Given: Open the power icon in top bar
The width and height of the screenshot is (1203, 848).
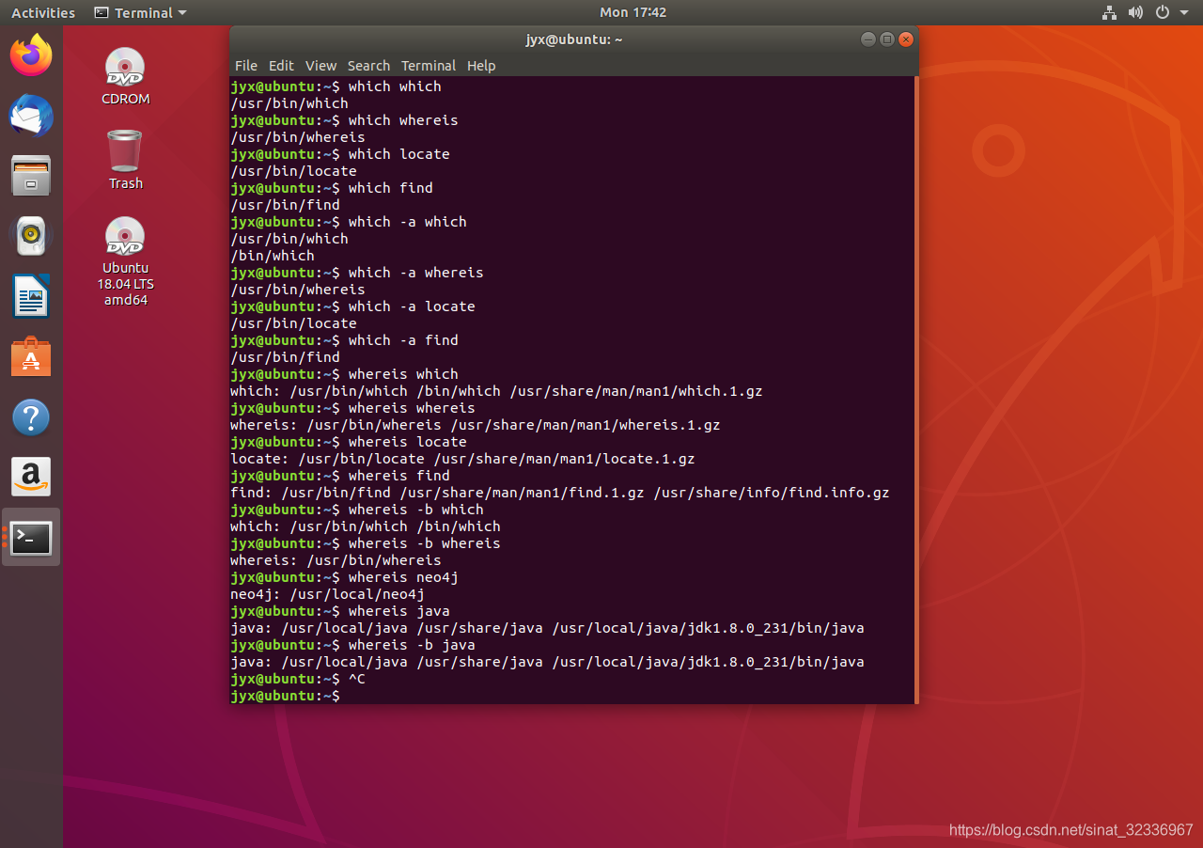Looking at the screenshot, I should click(x=1162, y=12).
